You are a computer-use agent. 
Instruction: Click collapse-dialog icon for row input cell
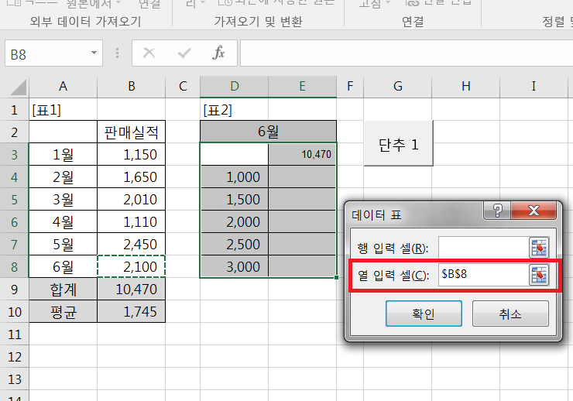[538, 248]
